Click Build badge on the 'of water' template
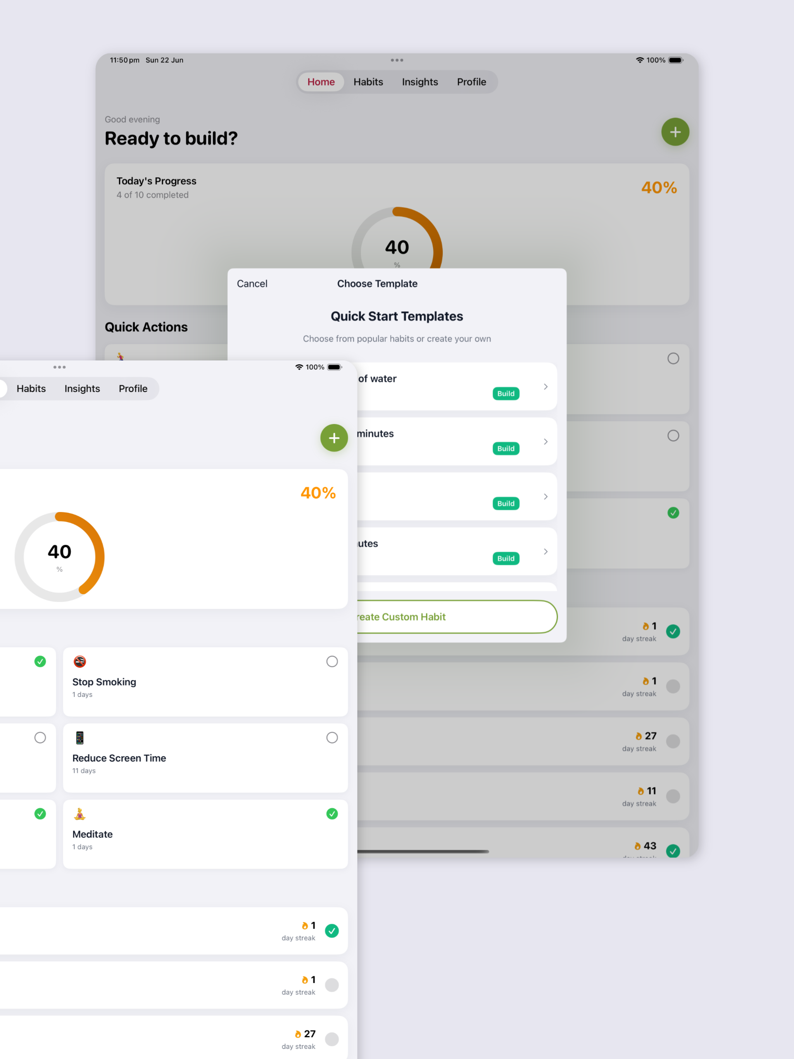 coord(506,393)
